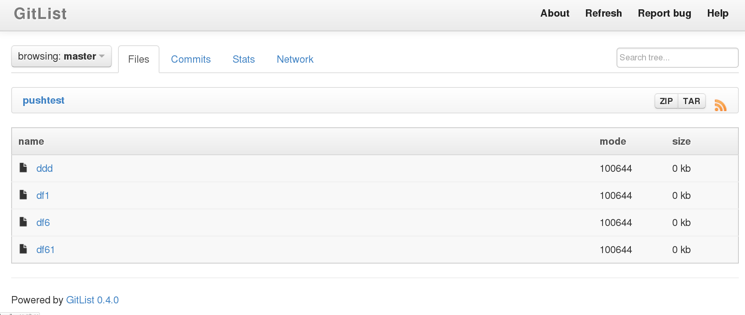745x315 pixels.
Task: Open the browsing master branch dropdown
Action: coord(62,56)
